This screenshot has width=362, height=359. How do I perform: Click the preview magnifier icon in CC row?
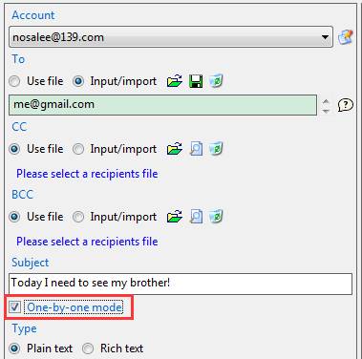(196, 149)
